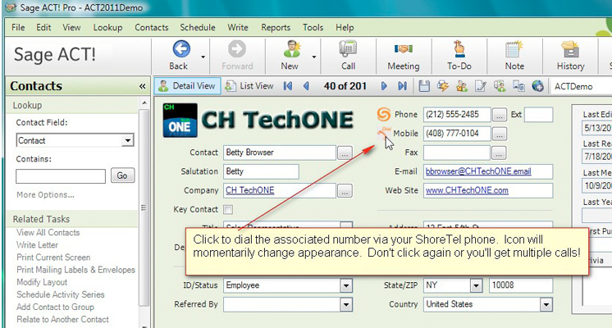
Task: Click View All Contacts task
Action: click(x=48, y=232)
